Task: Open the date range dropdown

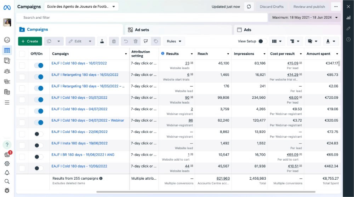Action: [304, 17]
